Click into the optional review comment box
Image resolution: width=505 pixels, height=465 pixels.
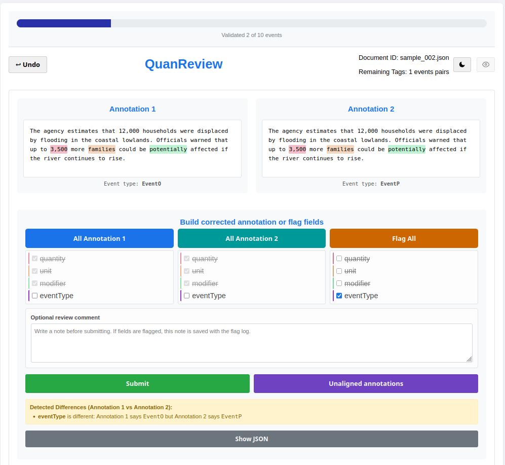click(x=252, y=343)
